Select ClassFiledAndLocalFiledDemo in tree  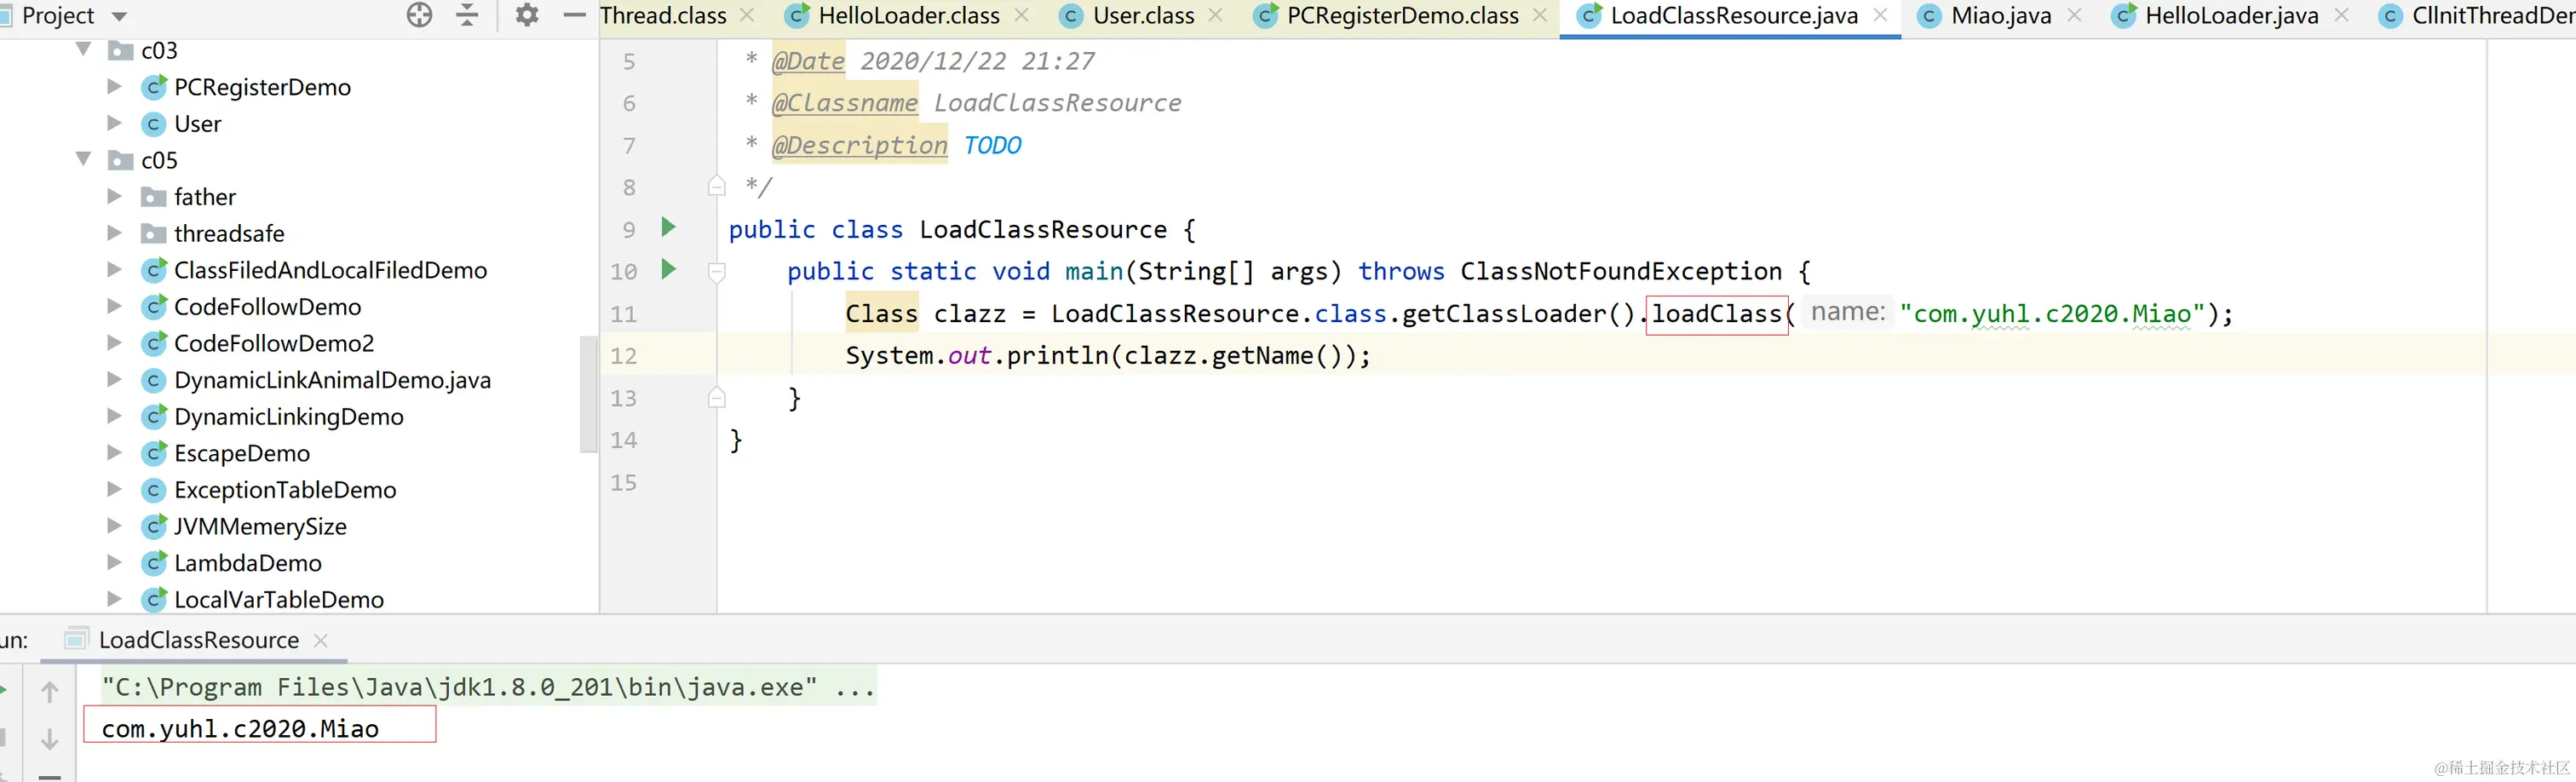point(330,270)
